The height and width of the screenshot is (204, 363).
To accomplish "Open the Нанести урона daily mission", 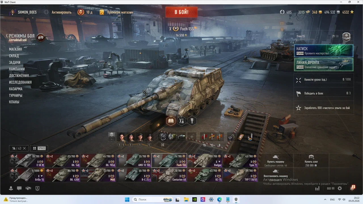I will tap(324, 80).
